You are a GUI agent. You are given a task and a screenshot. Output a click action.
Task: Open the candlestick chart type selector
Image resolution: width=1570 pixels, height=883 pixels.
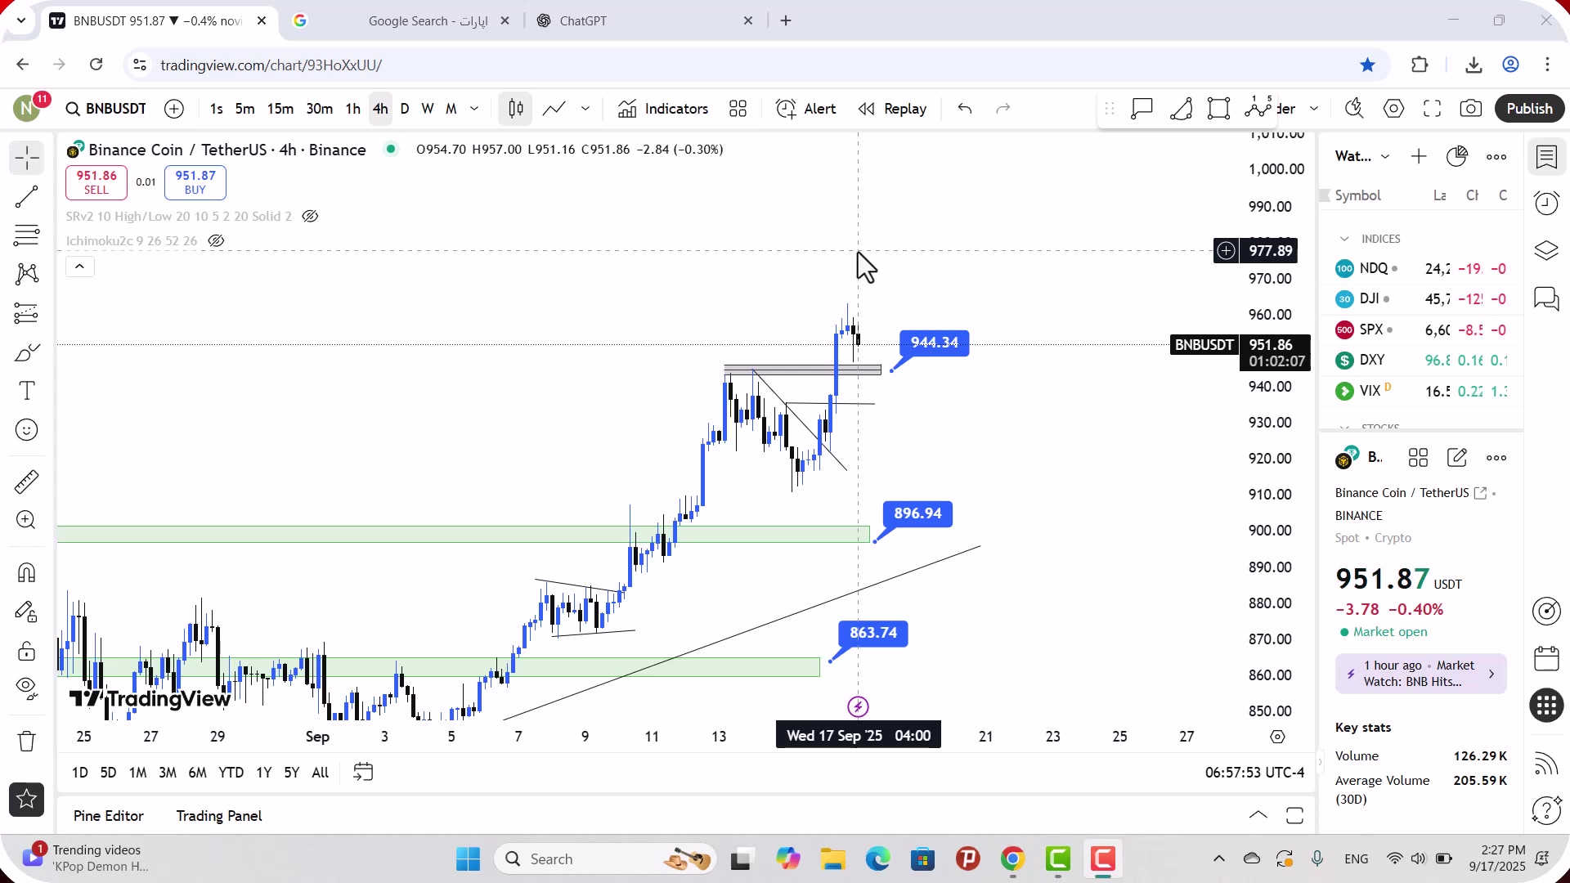point(516,109)
